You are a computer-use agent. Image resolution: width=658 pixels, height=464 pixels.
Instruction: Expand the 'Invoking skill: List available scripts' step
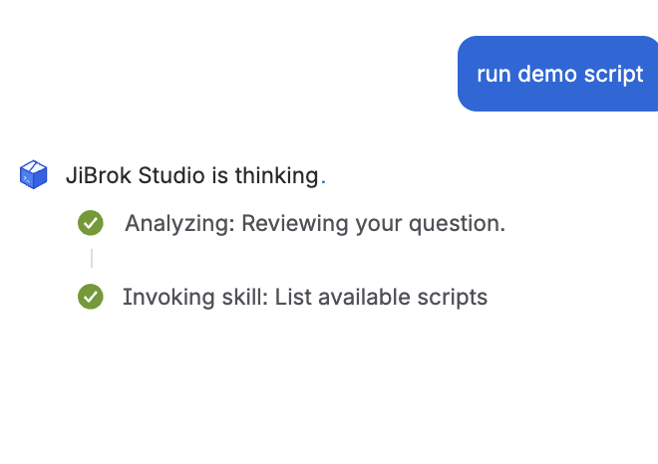coord(305,297)
